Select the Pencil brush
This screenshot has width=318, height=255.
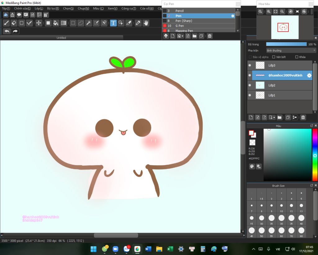tap(199, 11)
